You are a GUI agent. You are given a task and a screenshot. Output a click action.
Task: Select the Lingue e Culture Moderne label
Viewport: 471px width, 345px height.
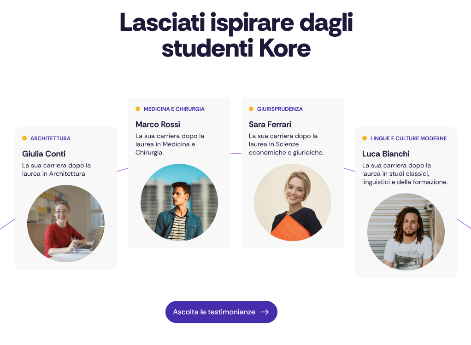pos(408,138)
